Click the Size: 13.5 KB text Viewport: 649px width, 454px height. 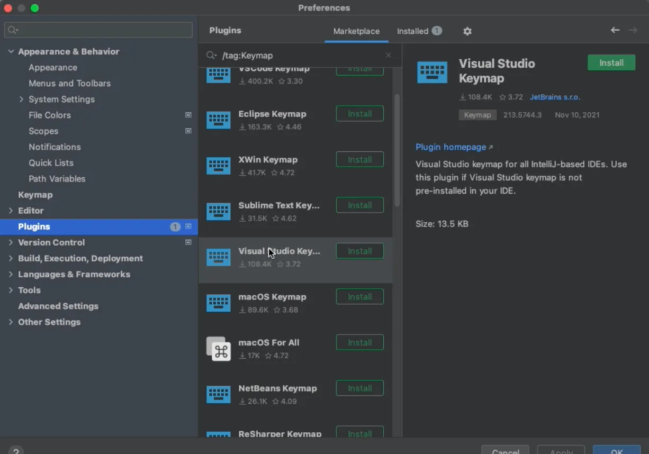(442, 224)
